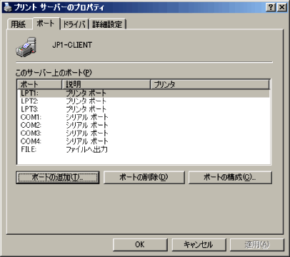
Task: Select the ポート tab
Action: coord(46,24)
